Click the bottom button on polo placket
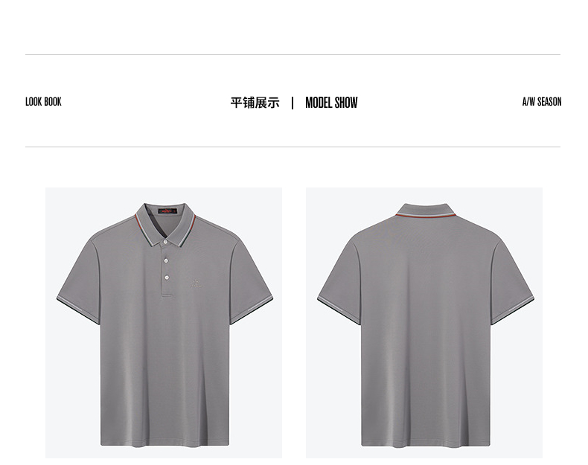 coord(167,278)
